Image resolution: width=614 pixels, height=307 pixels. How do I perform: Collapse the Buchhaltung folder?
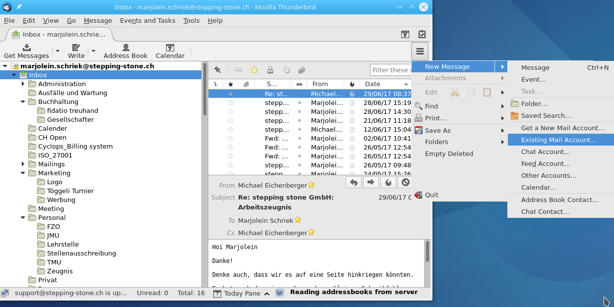tap(23, 102)
